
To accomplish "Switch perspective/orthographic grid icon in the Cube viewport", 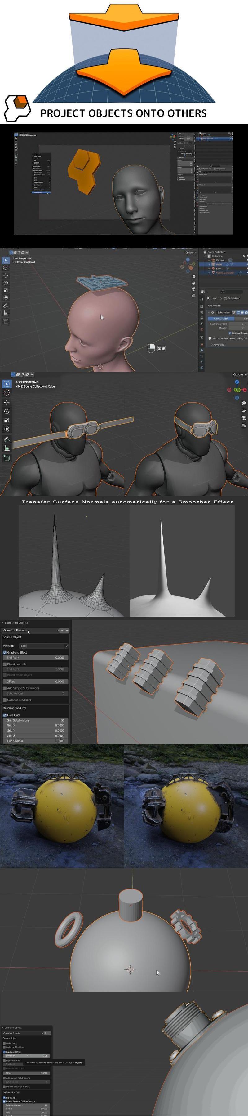I will click(x=244, y=425).
